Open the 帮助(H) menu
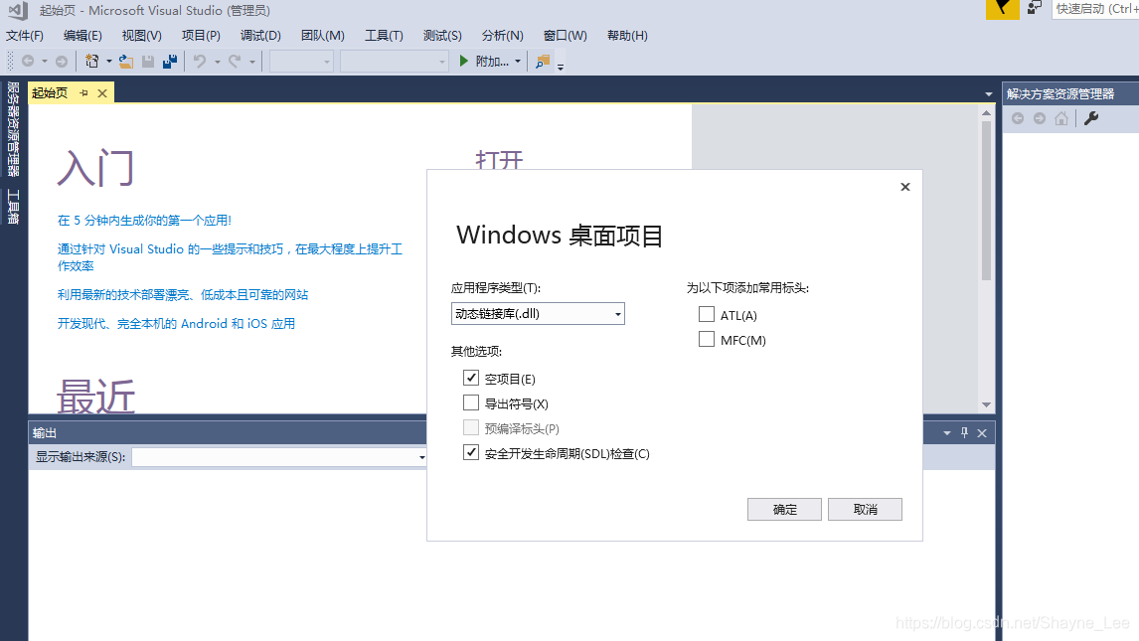Viewport: 1139px width, 641px height. (x=627, y=36)
